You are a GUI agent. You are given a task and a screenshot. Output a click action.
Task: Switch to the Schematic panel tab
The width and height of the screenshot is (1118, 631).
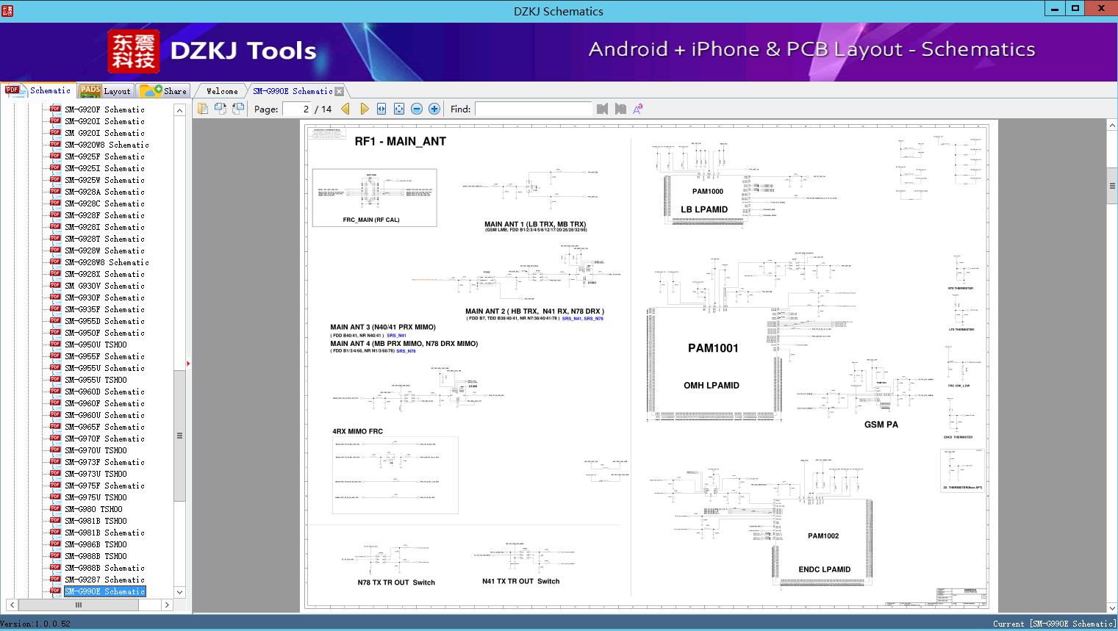pos(38,90)
